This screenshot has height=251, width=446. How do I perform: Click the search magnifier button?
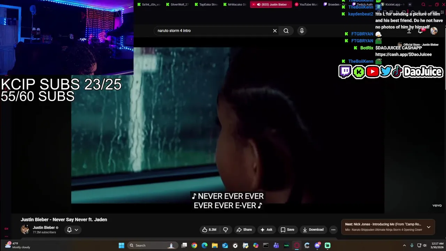286,31
